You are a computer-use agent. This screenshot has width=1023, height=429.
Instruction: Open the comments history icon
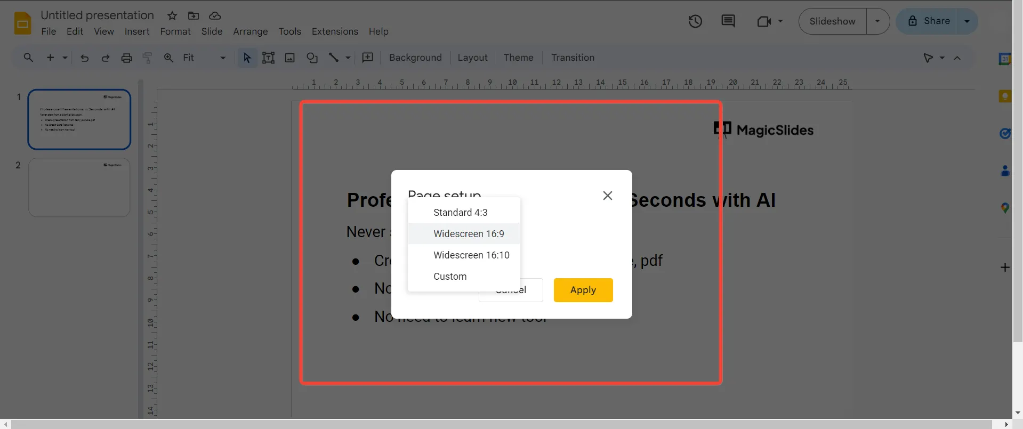728,21
